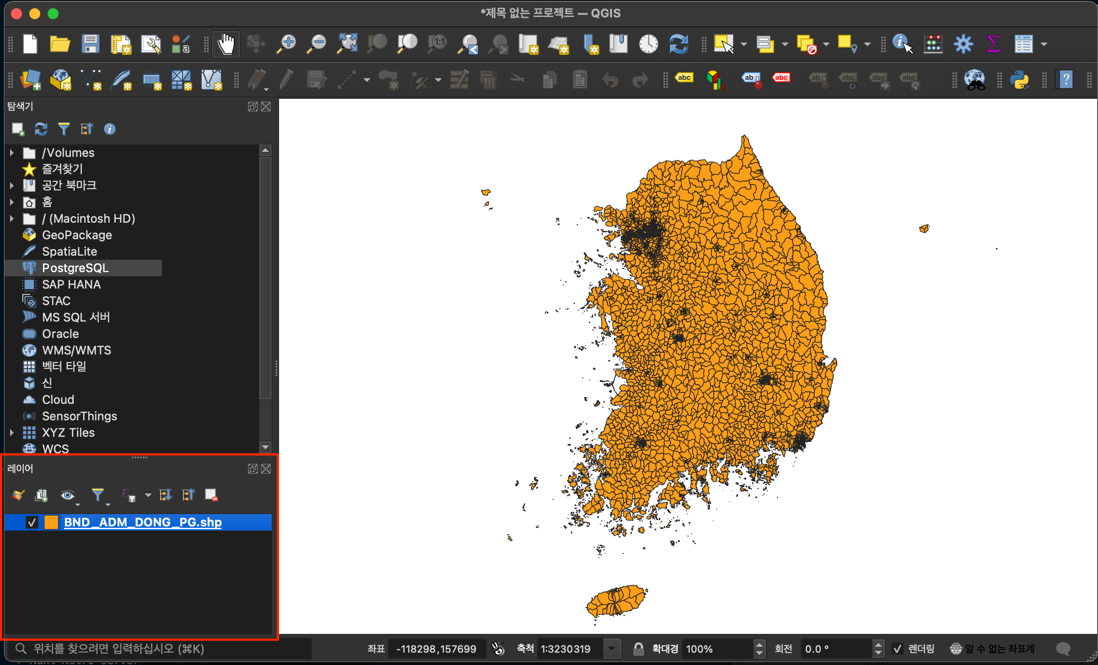Uncheck BND_ADM_DONG_PG.shp layer visibility checkbox
Image resolution: width=1098 pixels, height=665 pixels.
click(32, 522)
